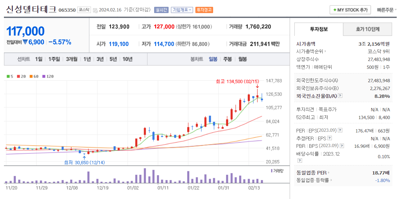
Task: Click the 거래대금 value 211,941
Action: point(260,44)
